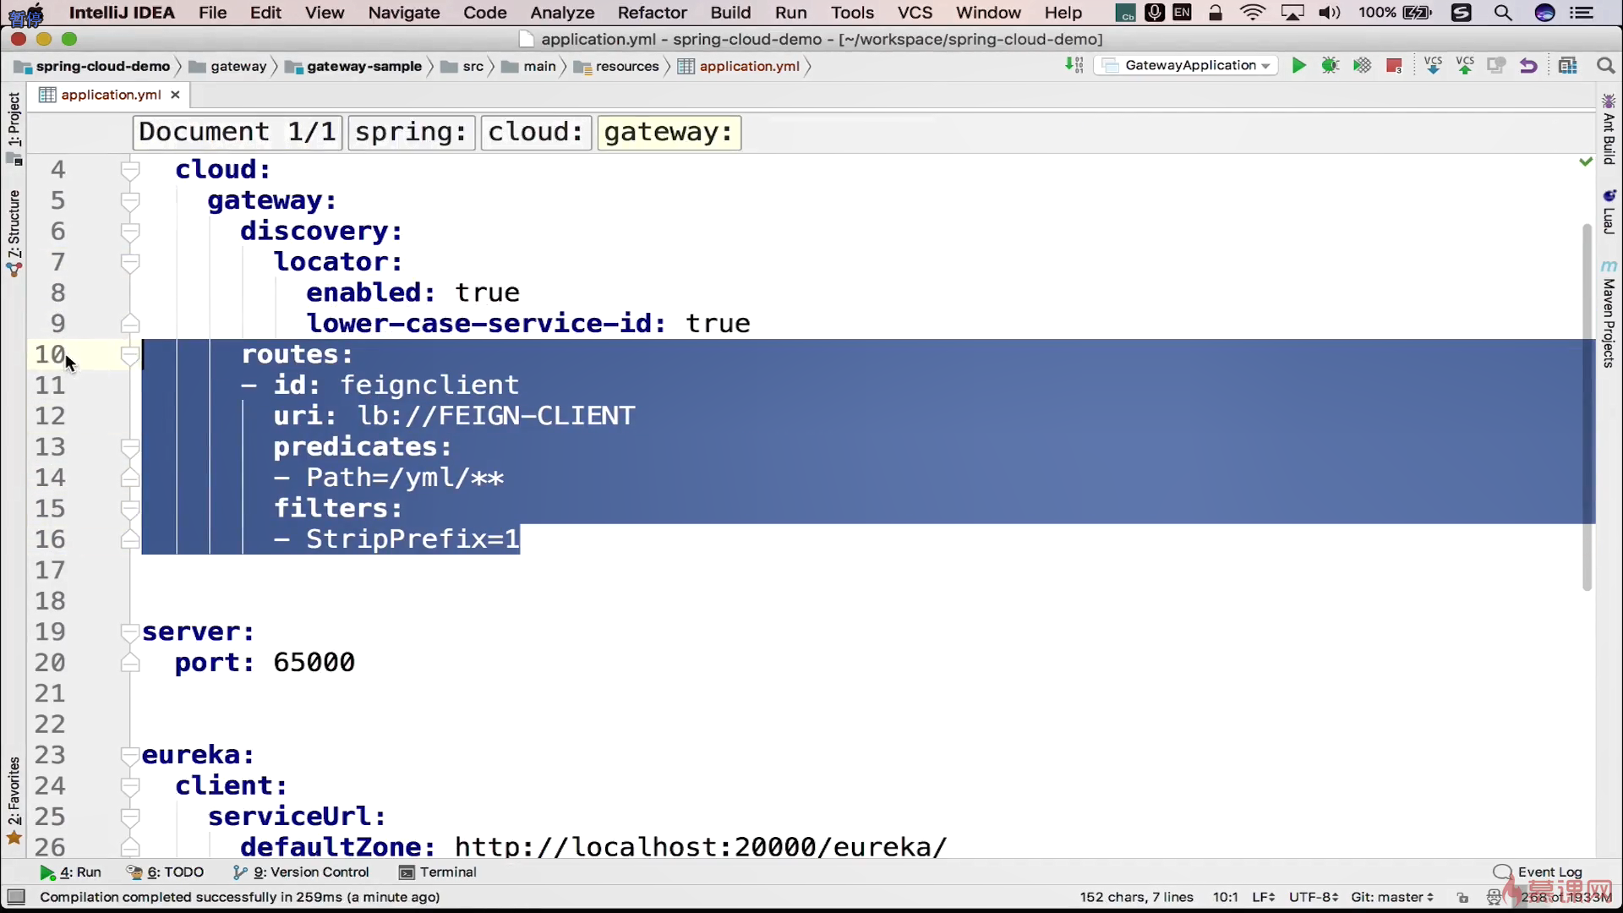1623x913 pixels.
Task: Click Search Everywhere magnifier in toolbar
Action: (1604, 66)
